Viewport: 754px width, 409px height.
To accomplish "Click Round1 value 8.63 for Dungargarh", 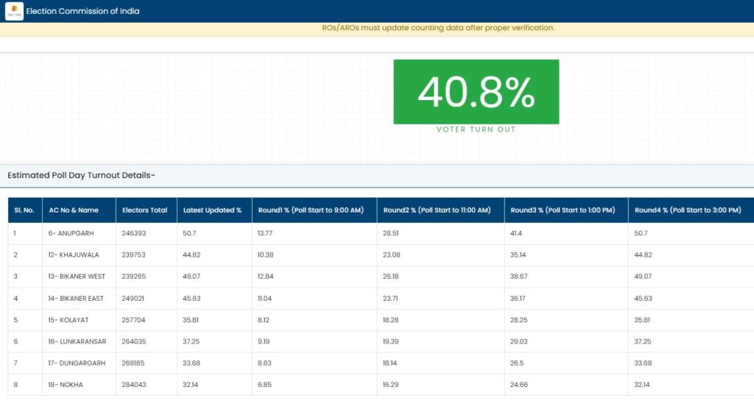I will (x=264, y=363).
